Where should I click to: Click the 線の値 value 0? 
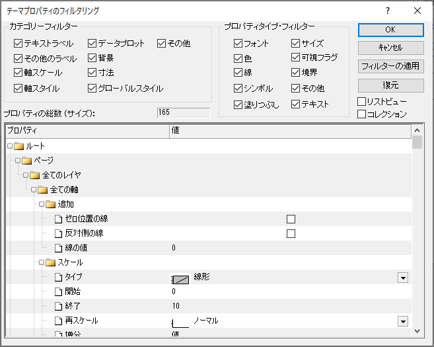point(174,248)
